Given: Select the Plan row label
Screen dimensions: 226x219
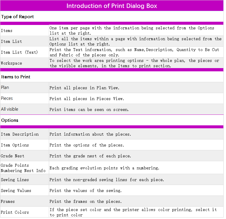Looking at the screenshot, I should (x=5, y=87).
